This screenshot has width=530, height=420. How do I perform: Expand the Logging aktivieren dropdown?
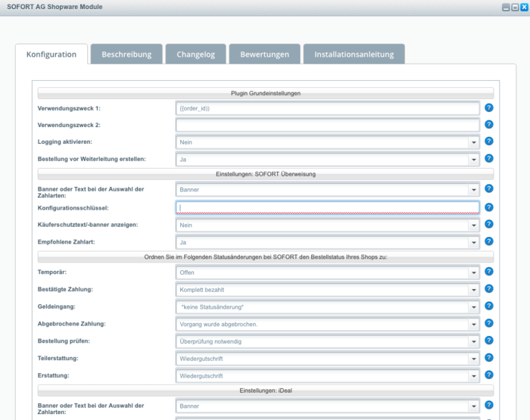474,142
